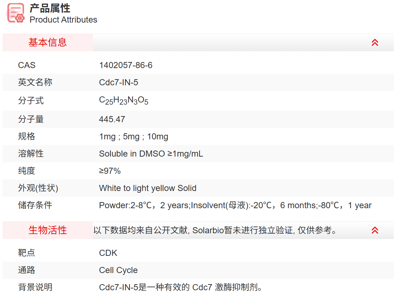This screenshot has height=301, width=397.
Task: Collapse the 基本信息 section with its red chevron
Action: coord(375,43)
